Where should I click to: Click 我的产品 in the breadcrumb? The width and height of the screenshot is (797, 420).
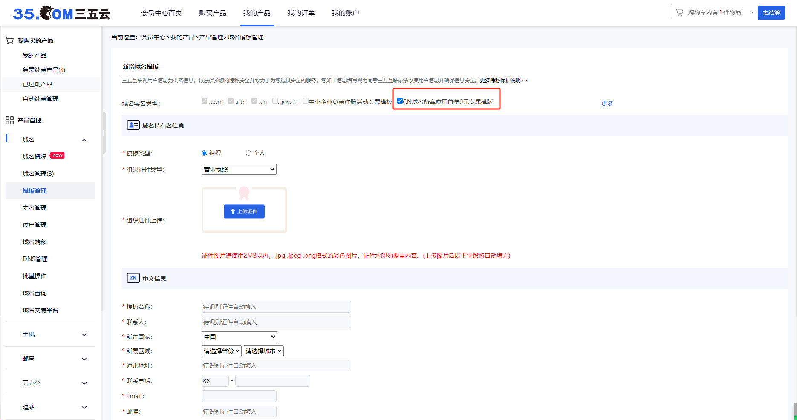pos(182,37)
